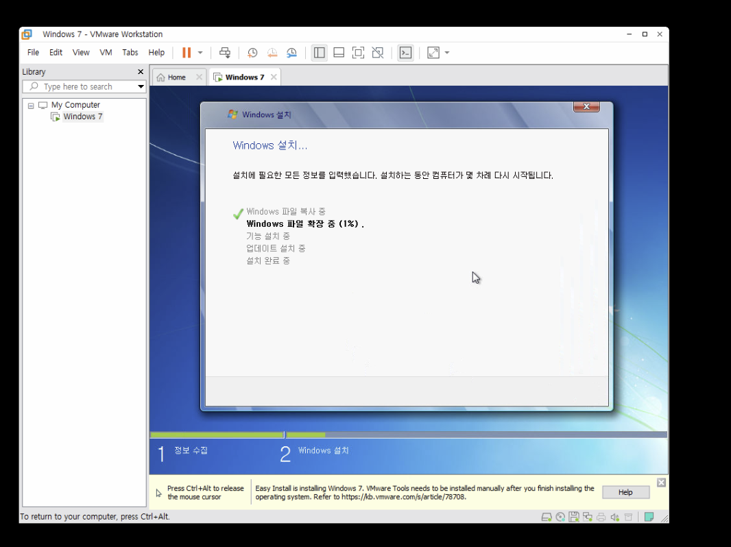Click the '정보 수집' stage progress bar
731x547 pixels.
click(217, 435)
